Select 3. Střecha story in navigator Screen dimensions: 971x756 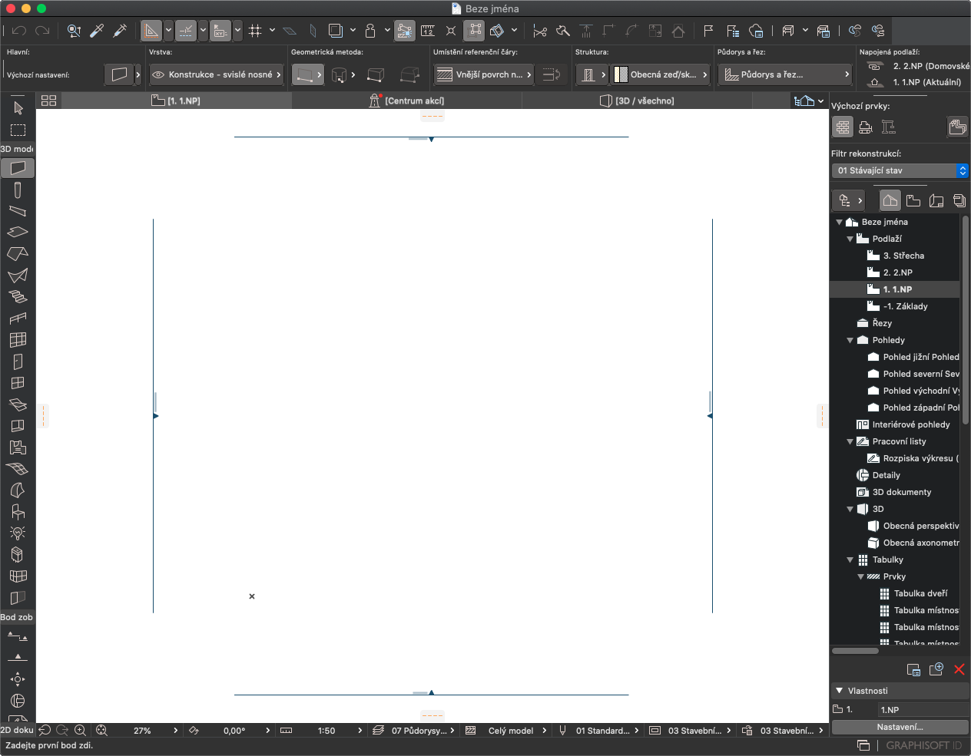tap(903, 256)
